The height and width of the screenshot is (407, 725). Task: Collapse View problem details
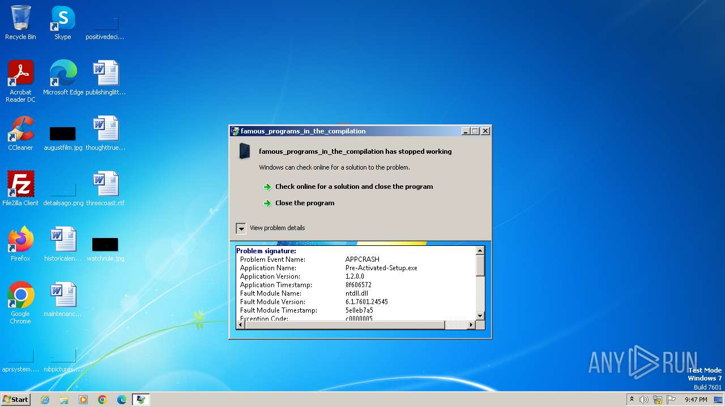(241, 228)
